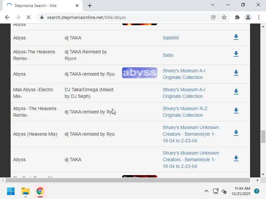Click the horizontal scroll left arrow
The width and height of the screenshot is (266, 199).
3,180
